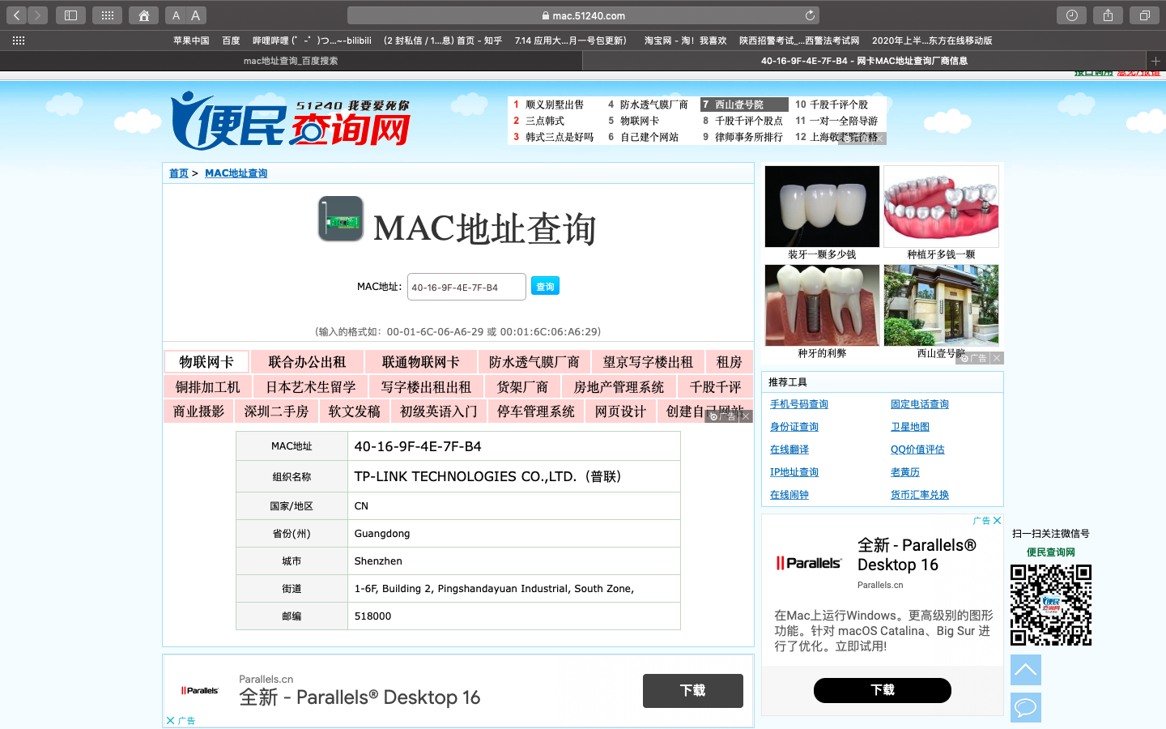Open the 顺义别墅出售 hot-search link
This screenshot has width=1166, height=729.
pos(555,104)
